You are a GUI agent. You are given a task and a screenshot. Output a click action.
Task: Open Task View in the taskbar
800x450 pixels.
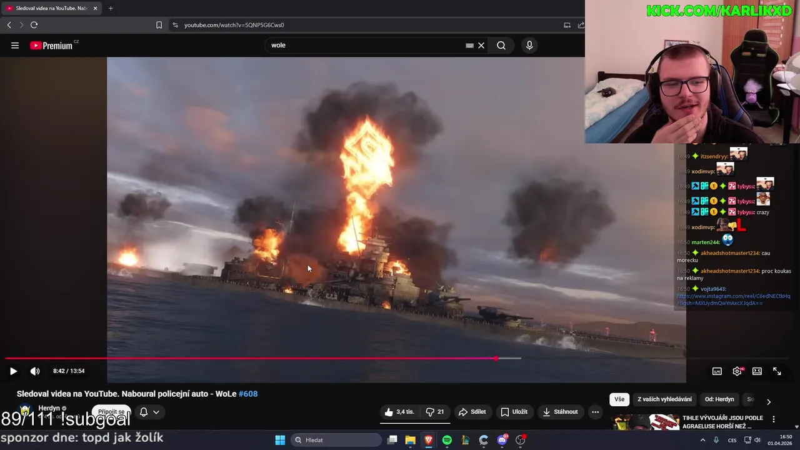[392, 440]
